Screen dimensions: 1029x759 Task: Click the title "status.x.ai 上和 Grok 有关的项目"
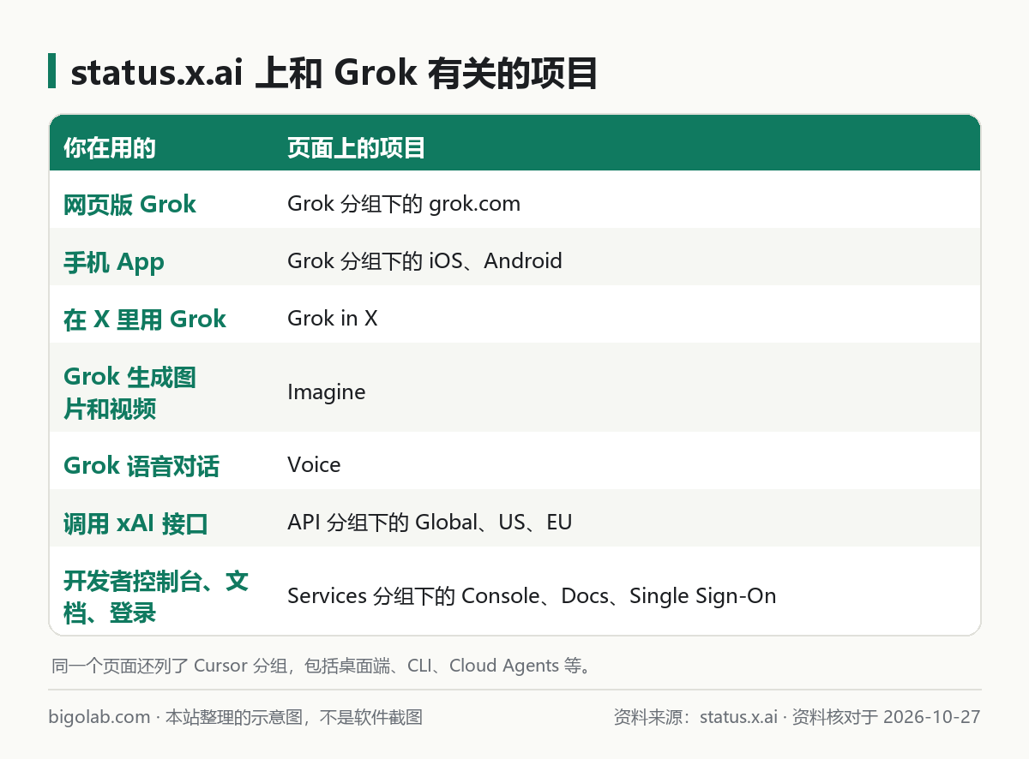(334, 74)
